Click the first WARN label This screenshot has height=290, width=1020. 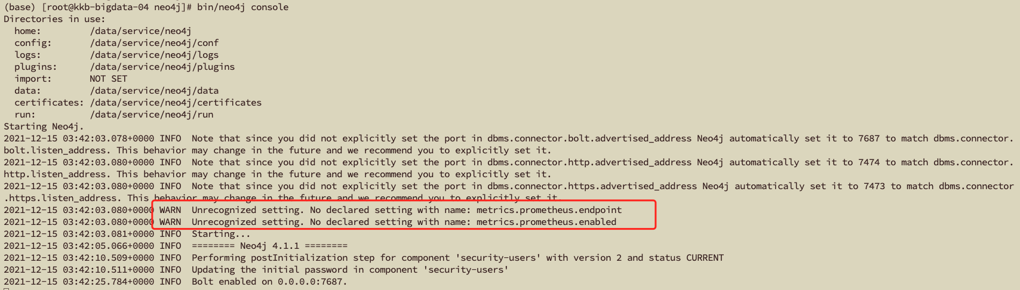click(170, 210)
